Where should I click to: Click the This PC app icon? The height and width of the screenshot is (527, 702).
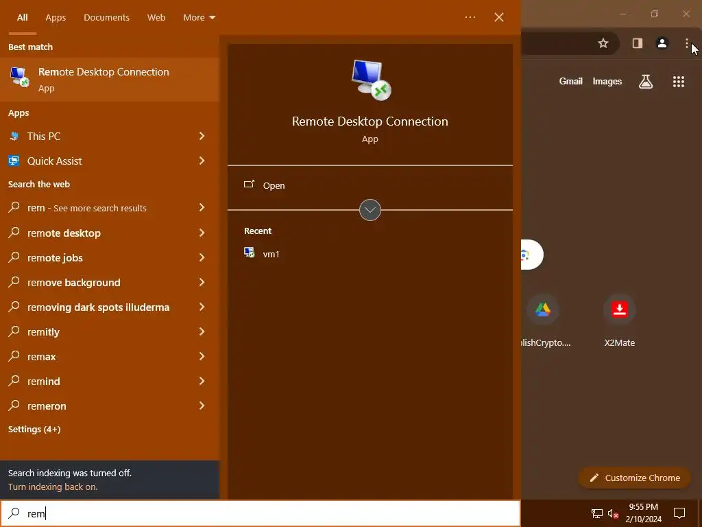click(14, 137)
